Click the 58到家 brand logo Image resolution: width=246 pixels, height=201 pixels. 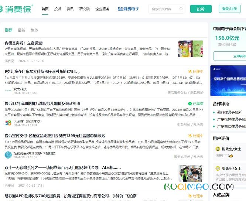(x=8, y=123)
